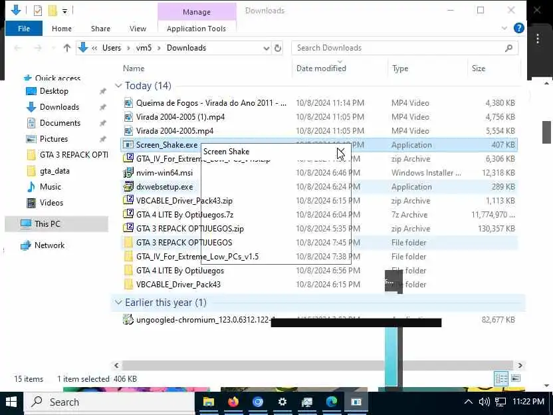Image resolution: width=553 pixels, height=415 pixels.
Task: Open Documents in the navigation pane
Action: pos(60,123)
